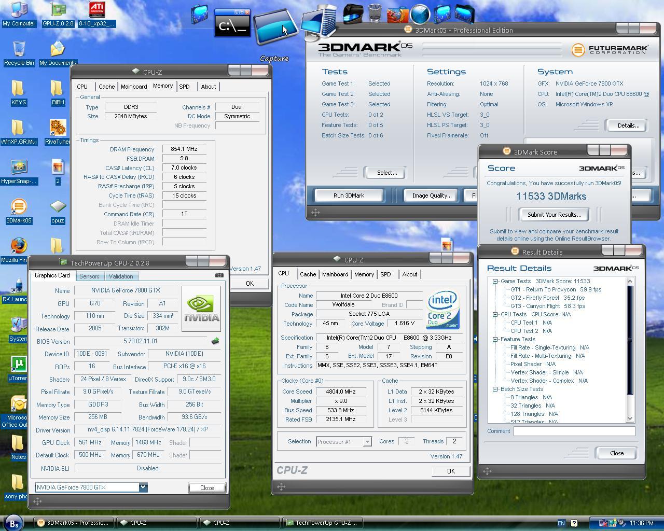Select the GT1 - Return To Proxycon result
The height and width of the screenshot is (531, 664).
[556, 289]
